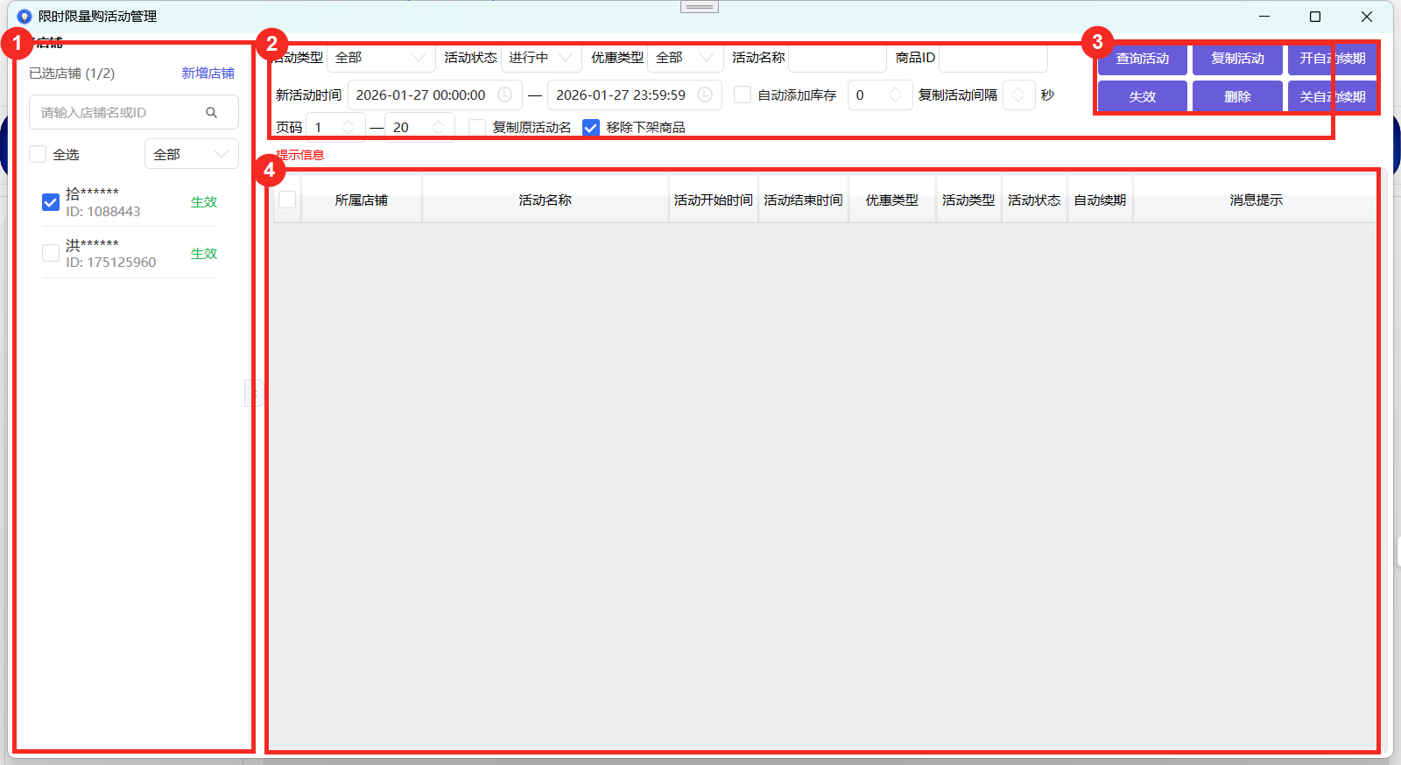Maximize the 限时限量购活动管理 window
Screen dimensions: 1401x765
1315,17
